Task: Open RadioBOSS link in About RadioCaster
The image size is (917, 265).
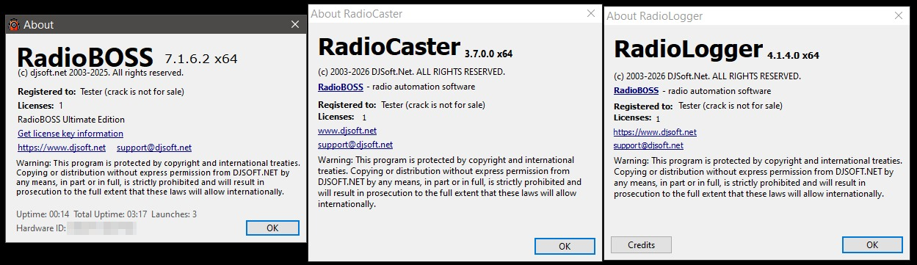Action: 341,87
